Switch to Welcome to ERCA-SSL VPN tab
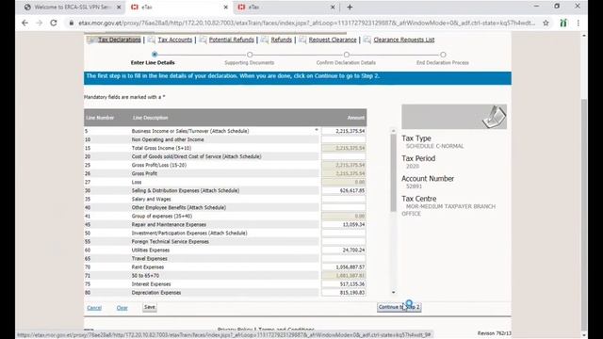 73,7
